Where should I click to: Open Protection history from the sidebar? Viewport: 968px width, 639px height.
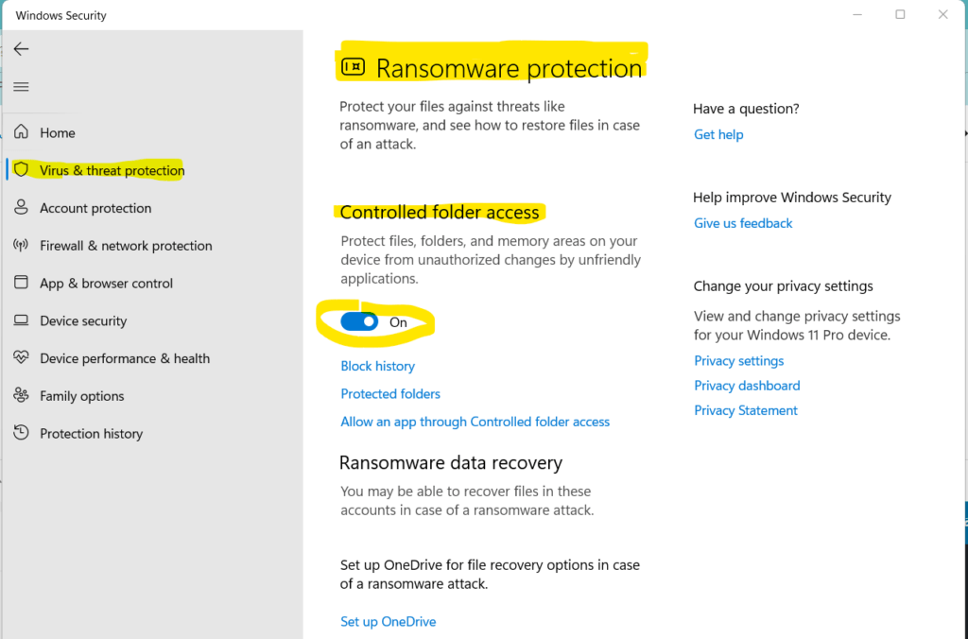(x=91, y=433)
